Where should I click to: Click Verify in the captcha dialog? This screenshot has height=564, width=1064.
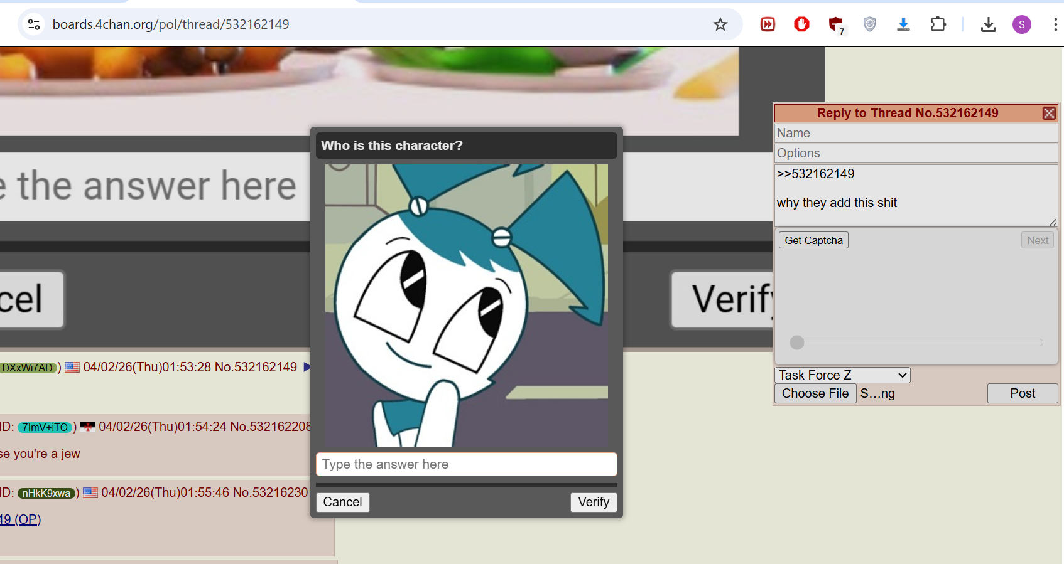[x=594, y=502]
